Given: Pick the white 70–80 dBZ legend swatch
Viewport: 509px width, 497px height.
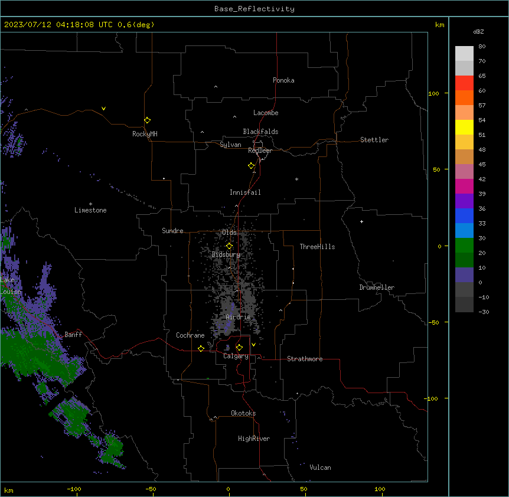Looking at the screenshot, I should point(464,54).
